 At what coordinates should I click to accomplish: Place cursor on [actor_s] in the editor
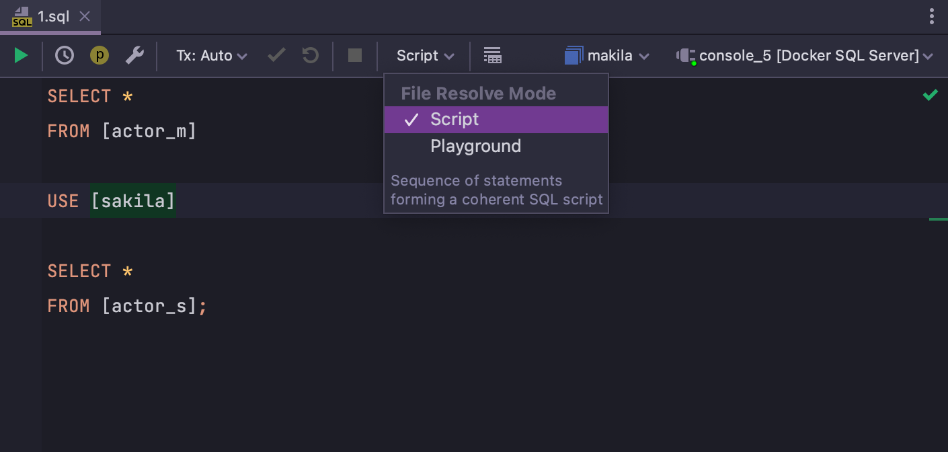(149, 306)
